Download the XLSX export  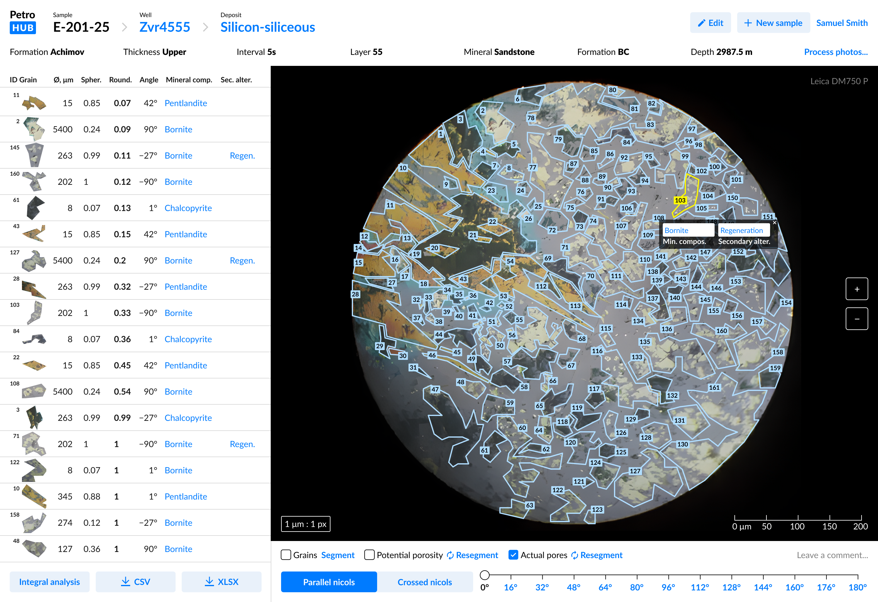221,582
